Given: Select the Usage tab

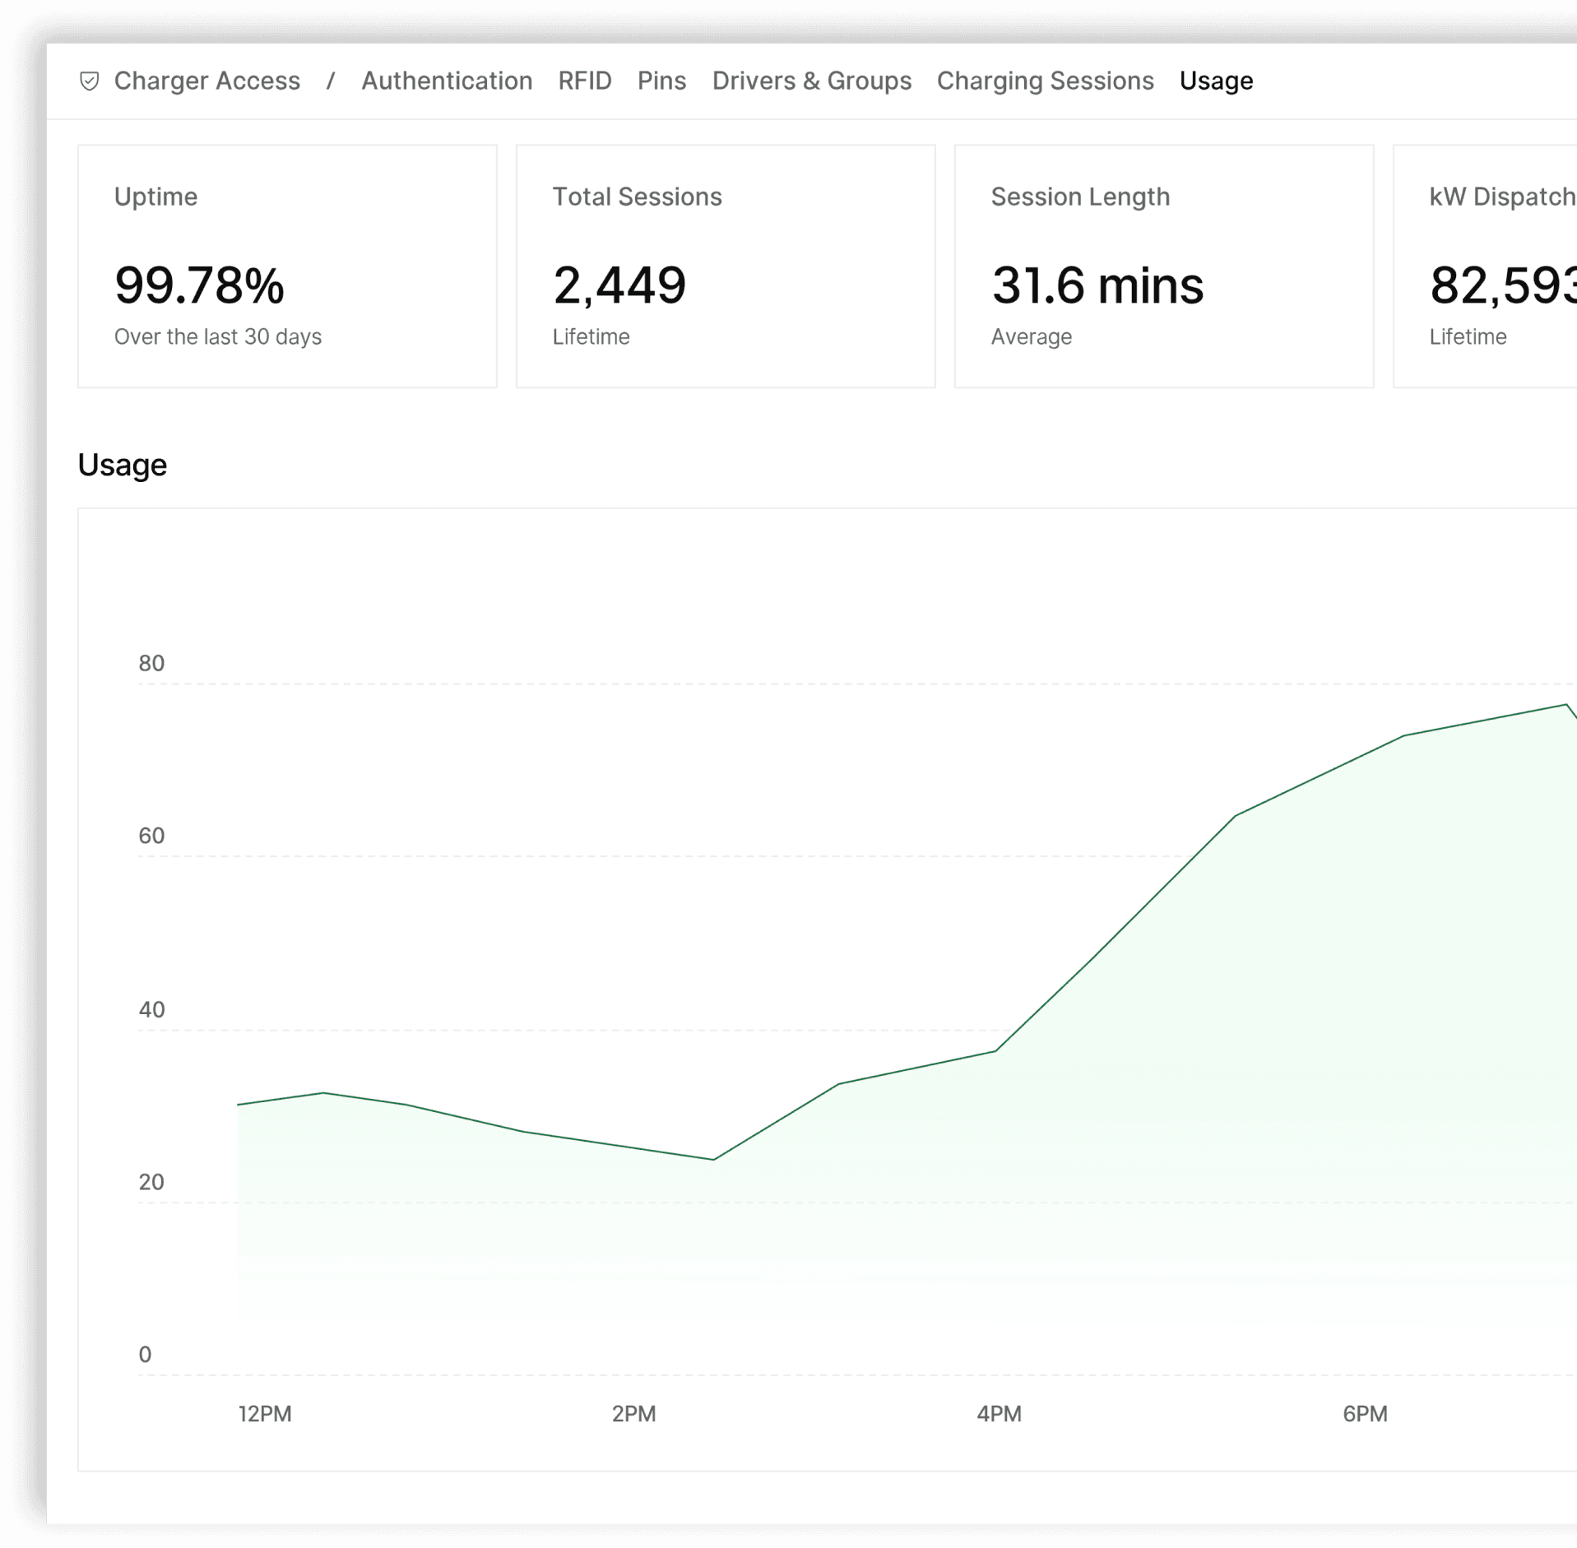Looking at the screenshot, I should point(1216,81).
